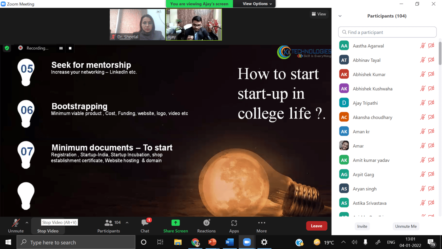Click the More options ellipsis
The width and height of the screenshot is (442, 249).
262,223
